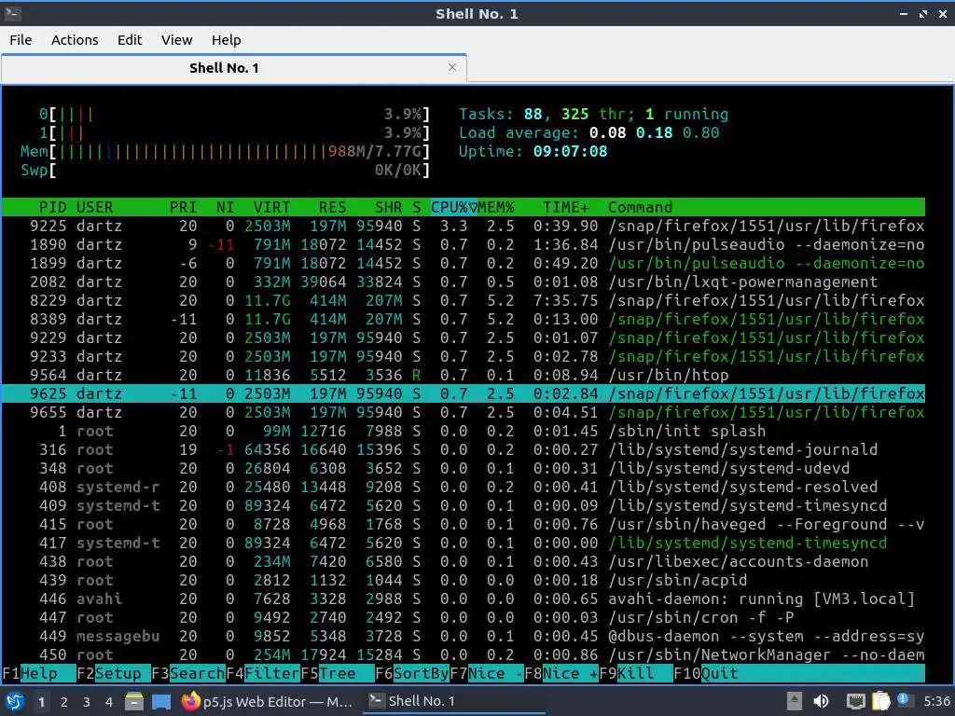Select process row PID 316 systemd-journald

coord(464,450)
